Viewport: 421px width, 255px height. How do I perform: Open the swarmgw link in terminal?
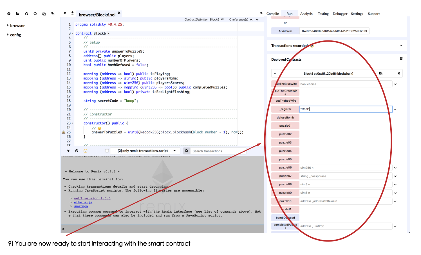point(81,206)
